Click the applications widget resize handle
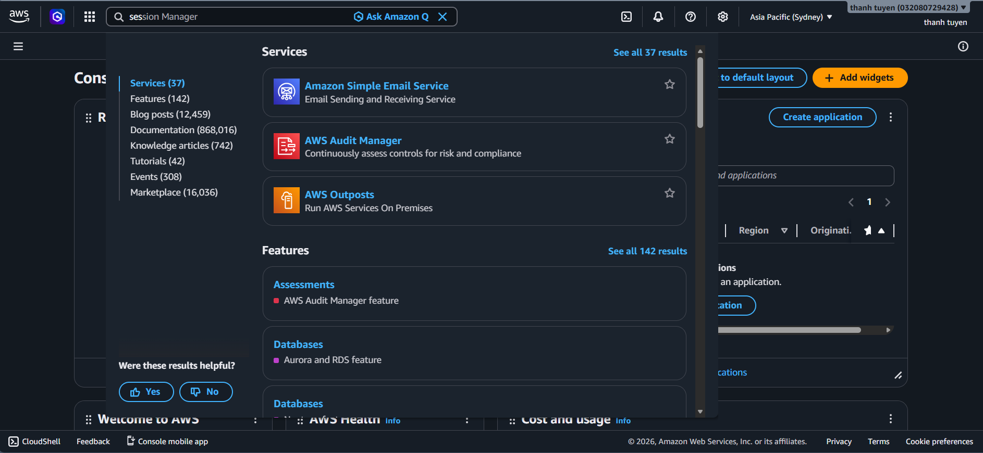This screenshot has width=983, height=453. coord(898,376)
